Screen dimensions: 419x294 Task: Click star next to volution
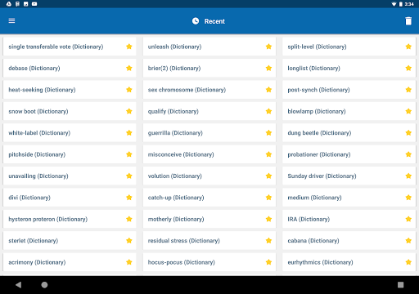pyautogui.click(x=268, y=176)
